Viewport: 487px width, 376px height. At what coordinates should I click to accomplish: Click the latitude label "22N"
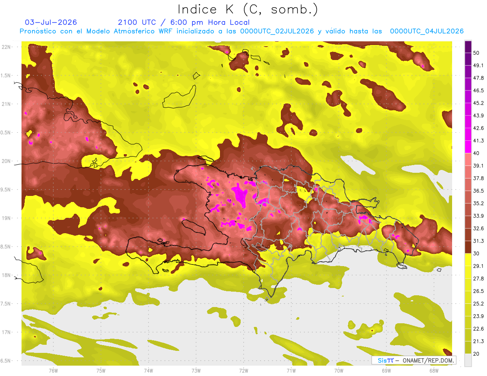tap(6, 47)
